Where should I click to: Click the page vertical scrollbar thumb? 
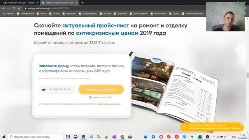coord(247,75)
